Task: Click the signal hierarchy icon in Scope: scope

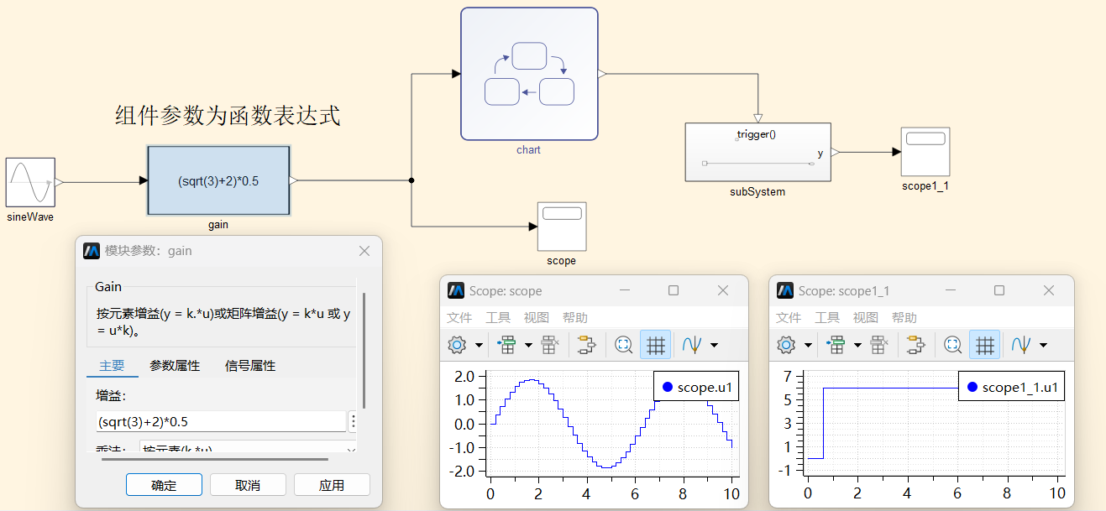Action: coord(586,345)
